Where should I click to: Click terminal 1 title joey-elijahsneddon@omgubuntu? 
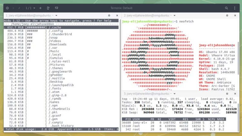pyautogui.click(x=29, y=16)
